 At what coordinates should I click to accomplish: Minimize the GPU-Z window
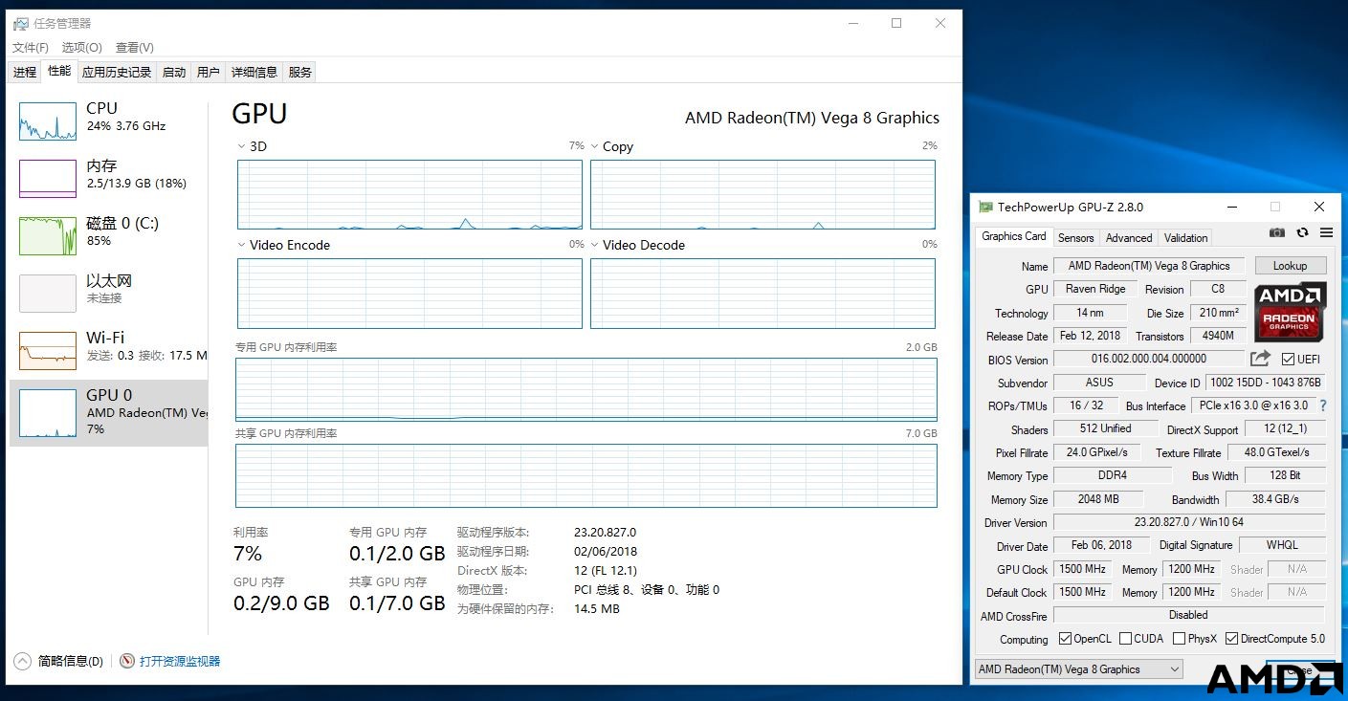pyautogui.click(x=1233, y=207)
